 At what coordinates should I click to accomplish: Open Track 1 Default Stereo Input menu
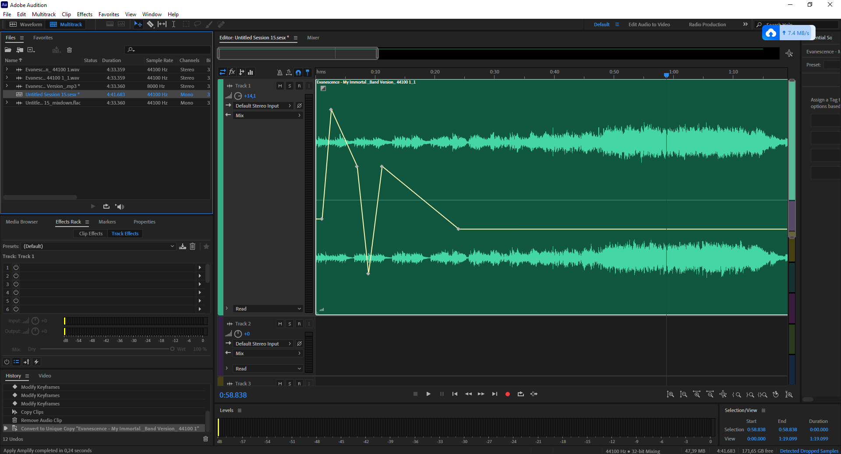263,106
